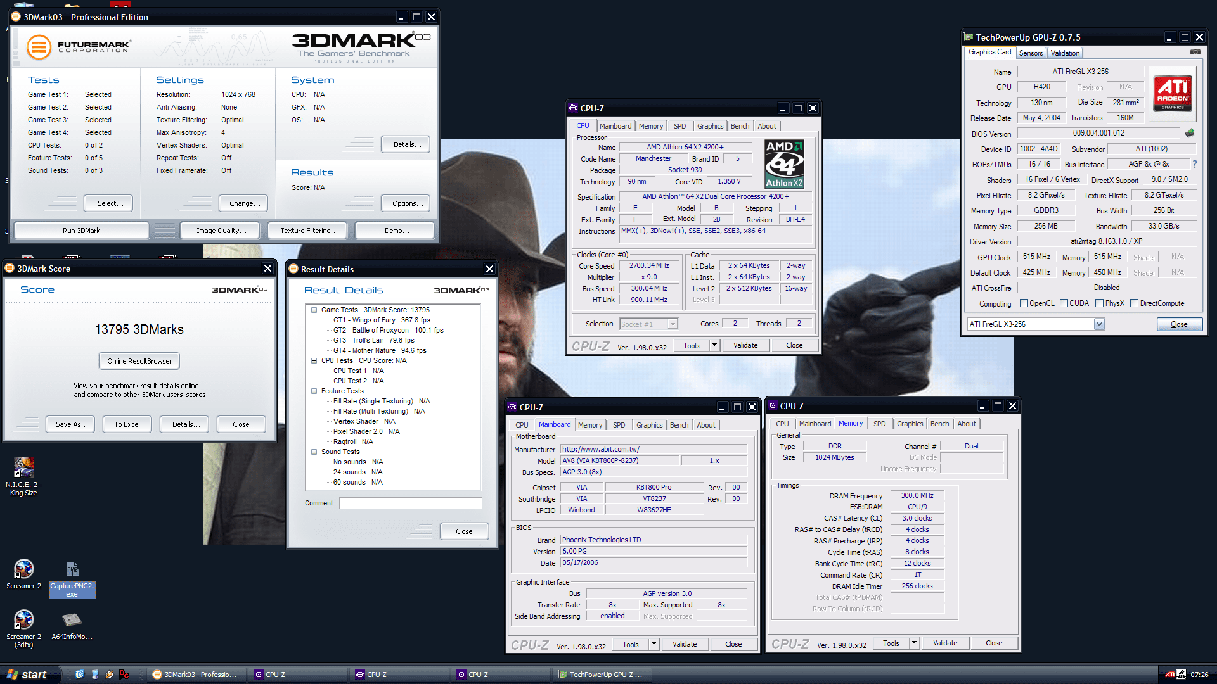Open the N.I.C.E. 2 King Size desktop icon

pos(23,477)
